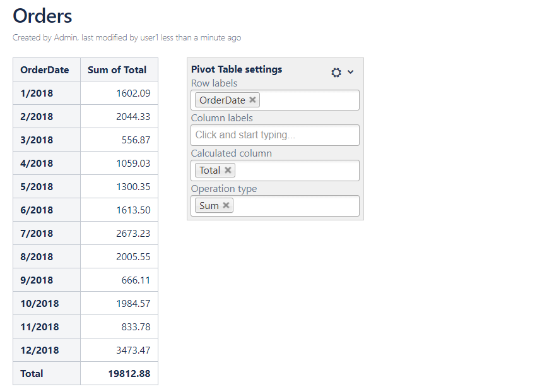Click the 12/2018 total value 3473.47
Screen dimensions: 547x389
tap(133, 350)
